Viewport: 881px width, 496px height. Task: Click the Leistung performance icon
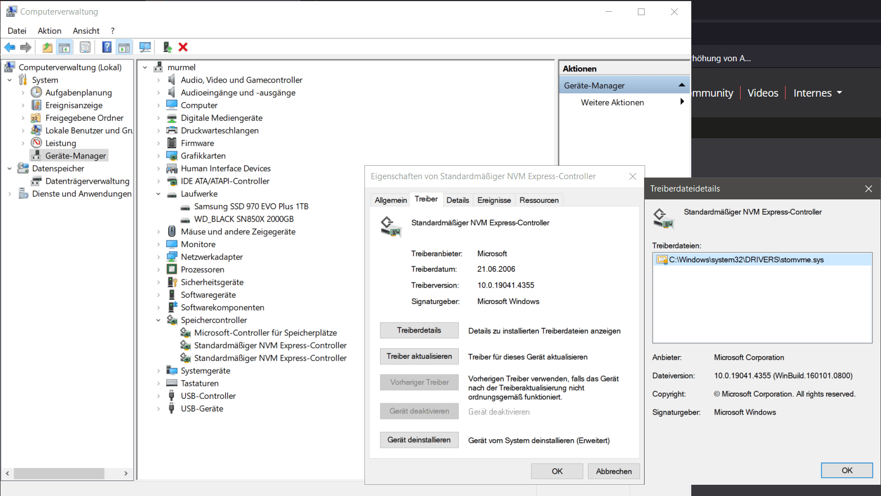click(x=36, y=143)
